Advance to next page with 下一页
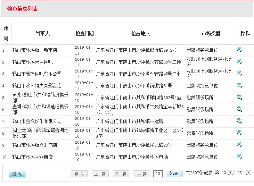The height and width of the screenshot is (186, 254). (x=121, y=174)
